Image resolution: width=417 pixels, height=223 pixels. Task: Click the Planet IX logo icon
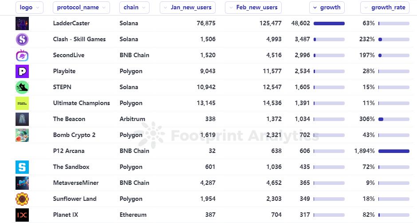point(22,215)
